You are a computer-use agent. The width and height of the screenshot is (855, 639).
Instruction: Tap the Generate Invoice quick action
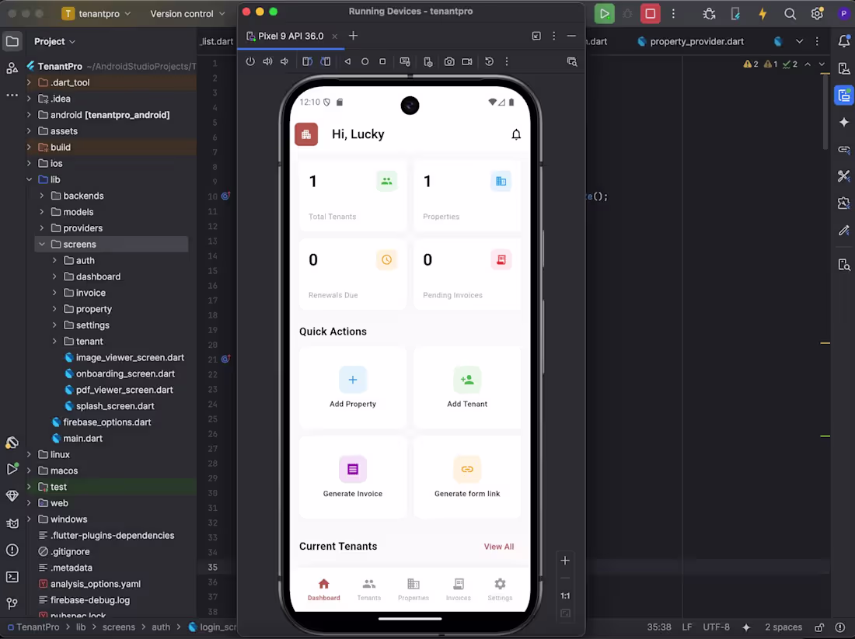point(352,478)
